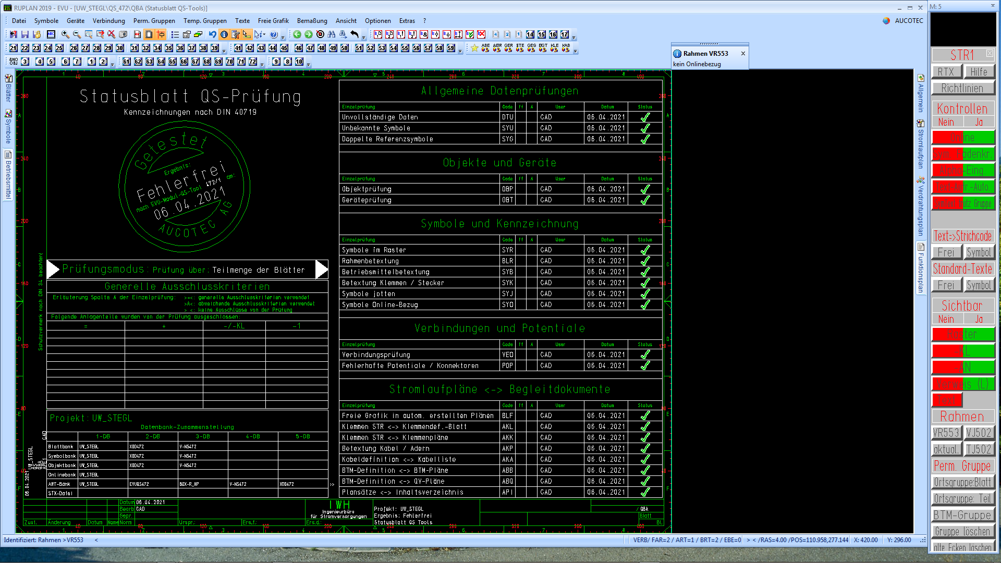Toggle the L visibility switch

[x=963, y=351]
